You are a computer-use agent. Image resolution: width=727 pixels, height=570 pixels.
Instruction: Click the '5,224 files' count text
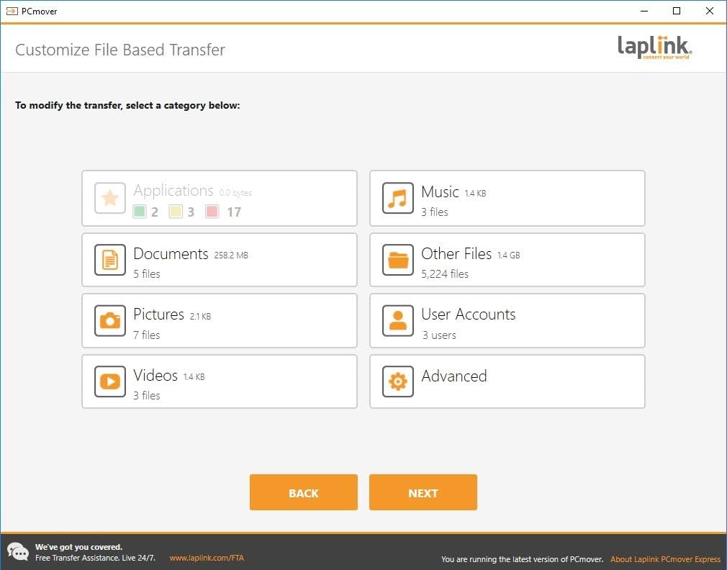[445, 274]
